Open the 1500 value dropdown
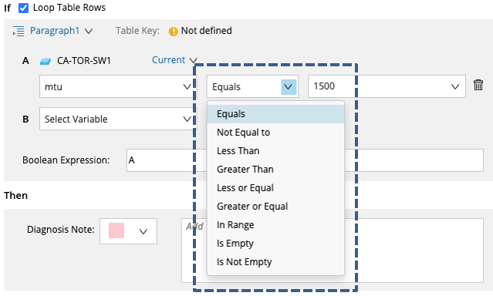 click(x=387, y=86)
